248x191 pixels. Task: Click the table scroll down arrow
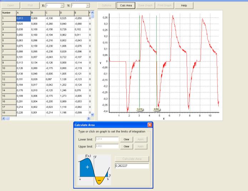coord(92,115)
